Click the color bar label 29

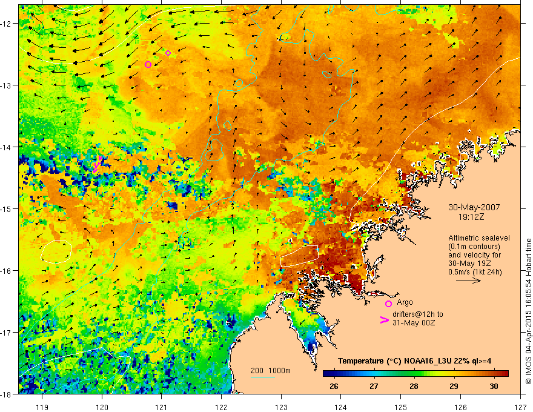point(454,386)
